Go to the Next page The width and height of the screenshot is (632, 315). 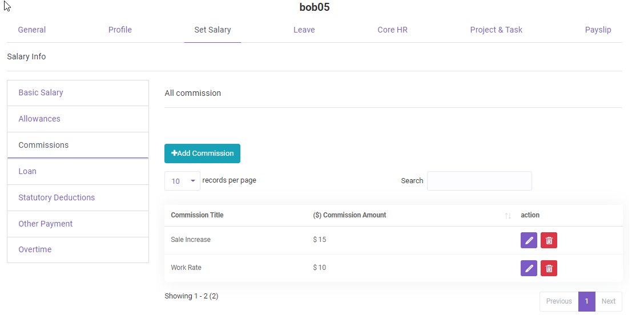(x=608, y=301)
